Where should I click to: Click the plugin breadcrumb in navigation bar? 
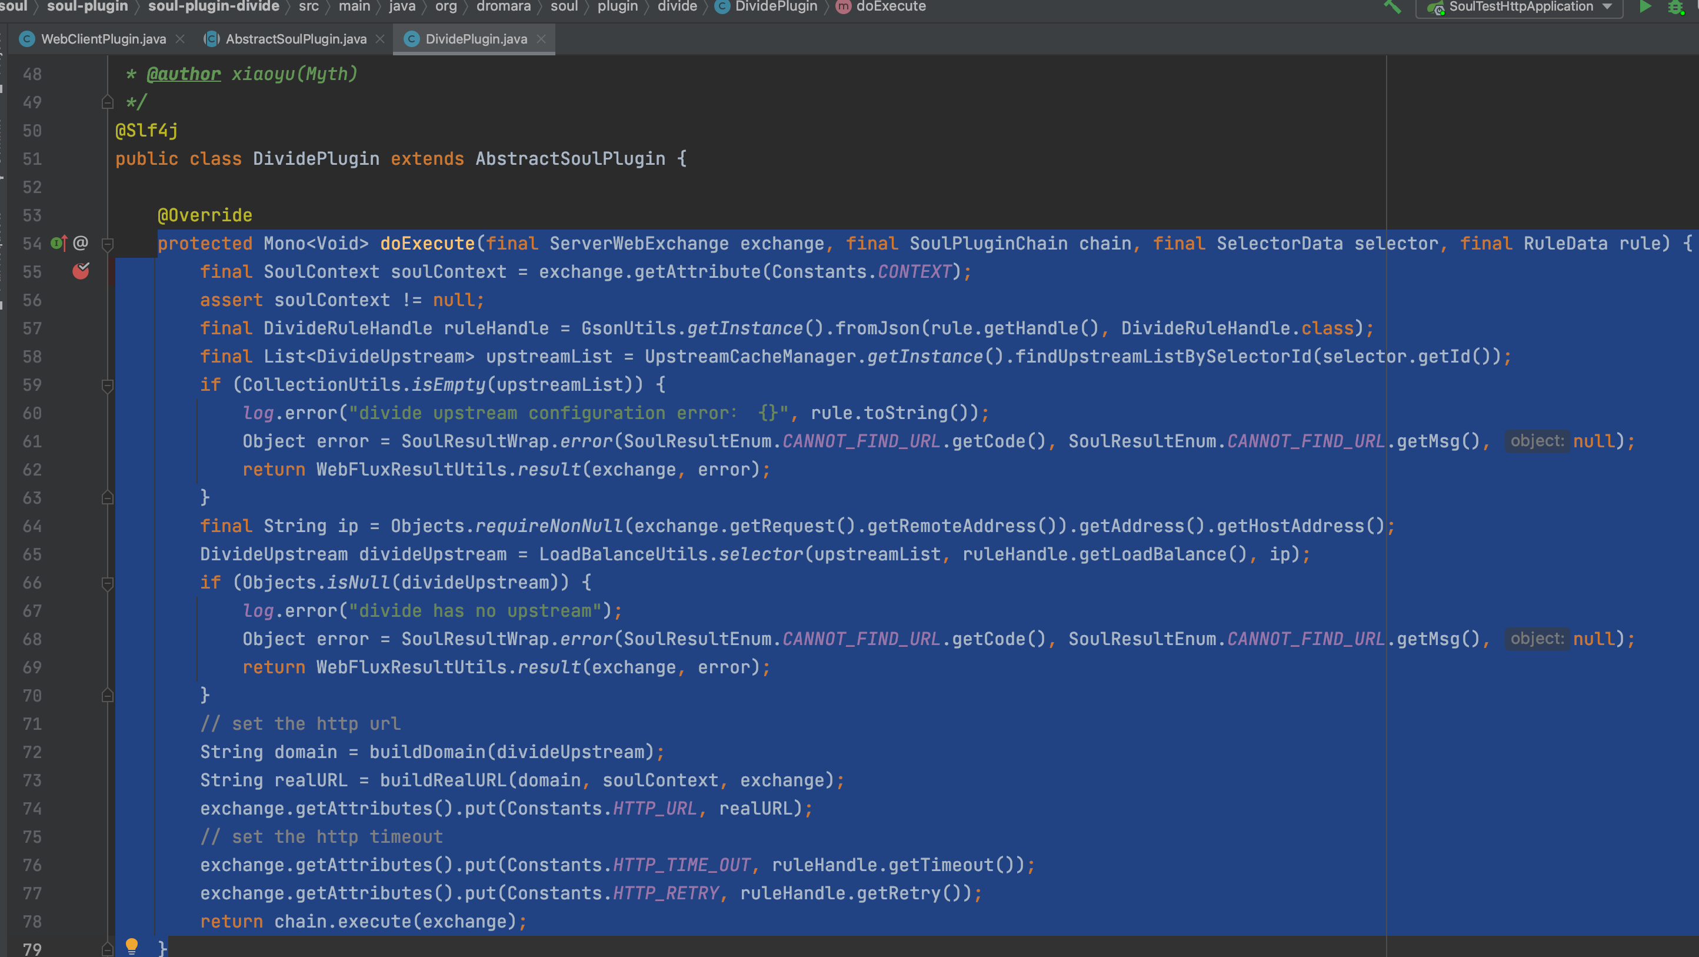[x=617, y=6]
